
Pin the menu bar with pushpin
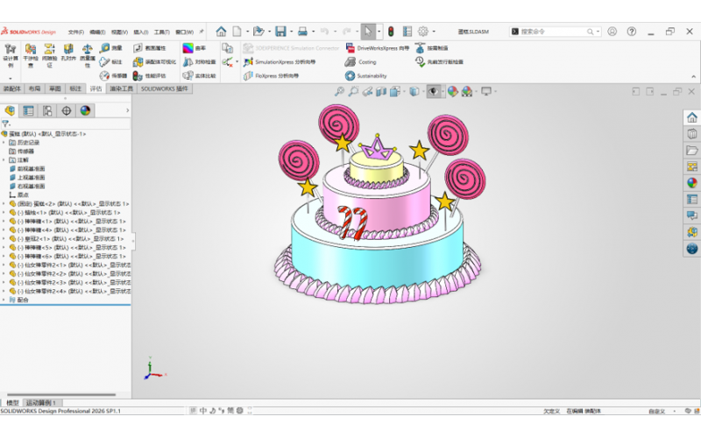202,32
